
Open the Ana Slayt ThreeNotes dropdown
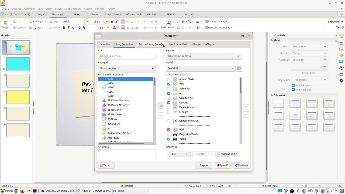(310, 80)
